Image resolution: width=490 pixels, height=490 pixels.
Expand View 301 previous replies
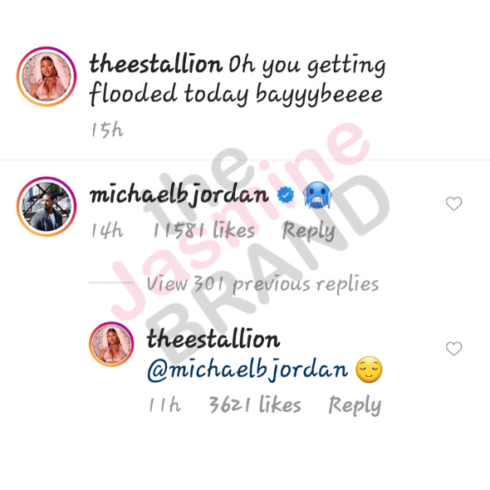click(262, 284)
